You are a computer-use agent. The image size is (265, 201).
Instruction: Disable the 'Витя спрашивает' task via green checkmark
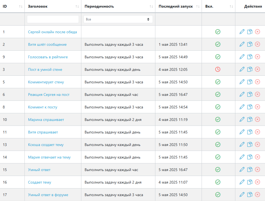[x=218, y=132]
